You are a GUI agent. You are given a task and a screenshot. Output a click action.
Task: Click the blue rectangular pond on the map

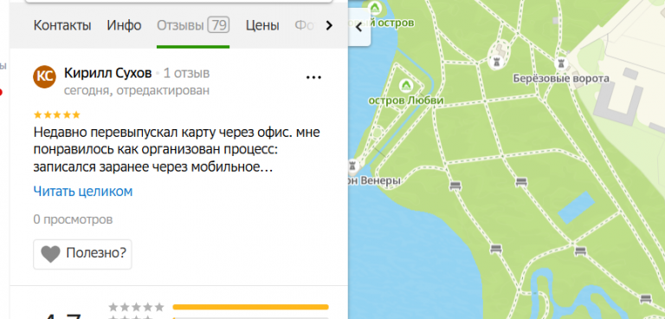pos(576,207)
